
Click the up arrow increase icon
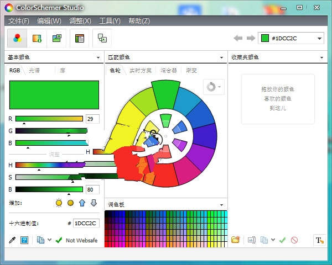click(x=82, y=203)
